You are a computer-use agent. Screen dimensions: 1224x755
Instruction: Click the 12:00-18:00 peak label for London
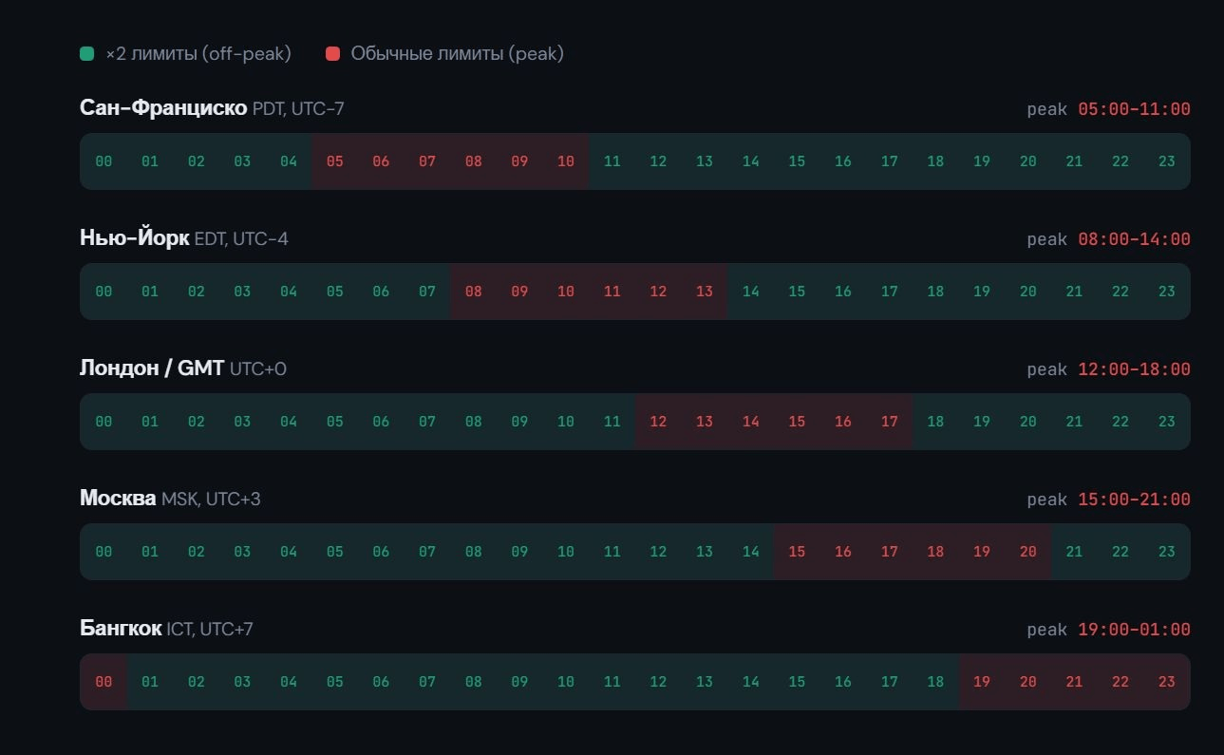click(1133, 369)
